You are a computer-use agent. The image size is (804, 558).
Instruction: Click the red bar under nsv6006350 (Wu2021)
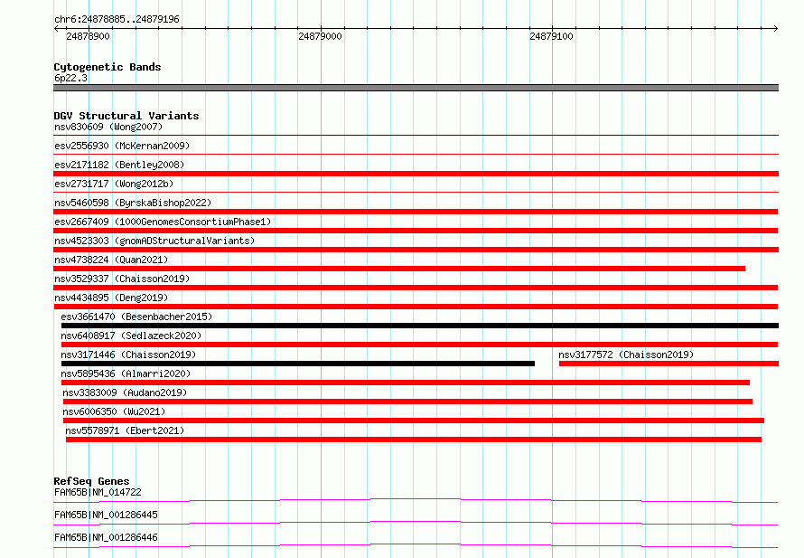click(414, 421)
